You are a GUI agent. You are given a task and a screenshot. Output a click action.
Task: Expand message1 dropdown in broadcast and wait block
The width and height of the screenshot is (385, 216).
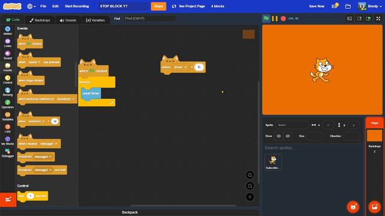click(x=43, y=170)
